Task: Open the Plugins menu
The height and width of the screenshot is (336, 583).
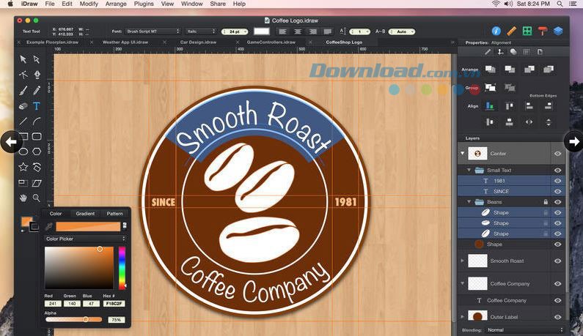Action: (x=144, y=4)
